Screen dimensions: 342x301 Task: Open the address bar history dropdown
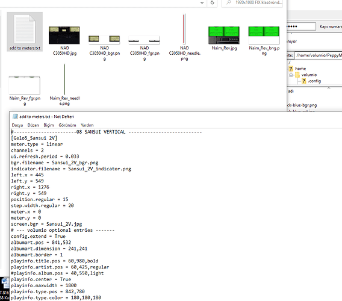[202, 3]
